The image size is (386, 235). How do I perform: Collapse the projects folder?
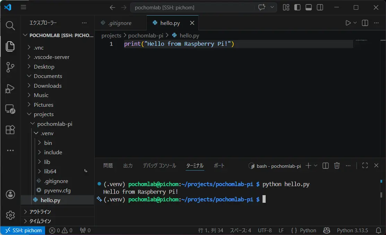click(x=57, y=114)
